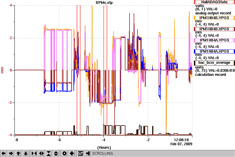Screen dimensions: 235x157
Task: Pan the plot left with arrow button
Action: pos(4,153)
